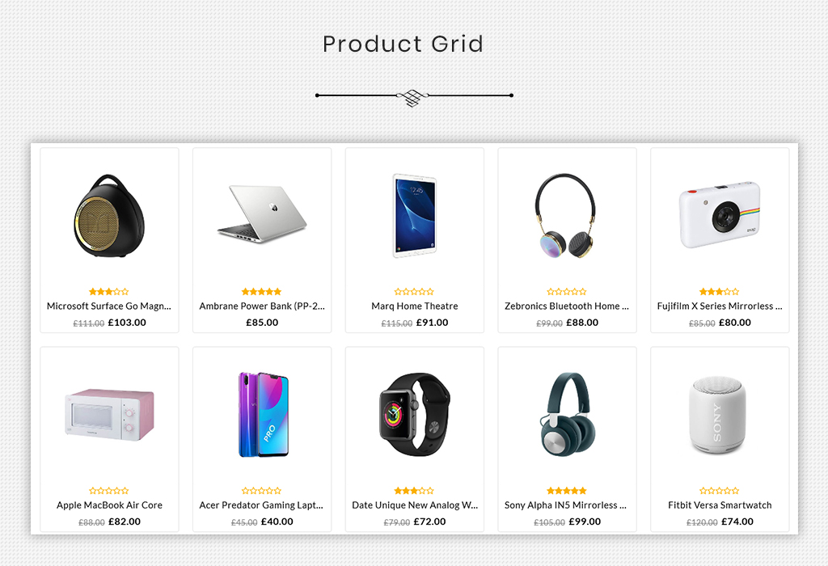Open Apple MacBook Air Core link
This screenshot has width=828, height=566.
tap(109, 505)
